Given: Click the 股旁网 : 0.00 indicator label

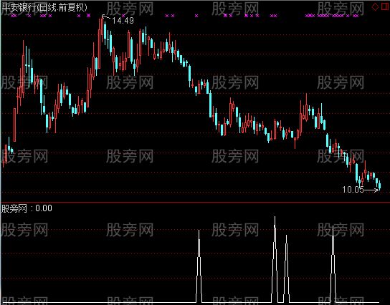Looking at the screenshot, I should [27, 208].
